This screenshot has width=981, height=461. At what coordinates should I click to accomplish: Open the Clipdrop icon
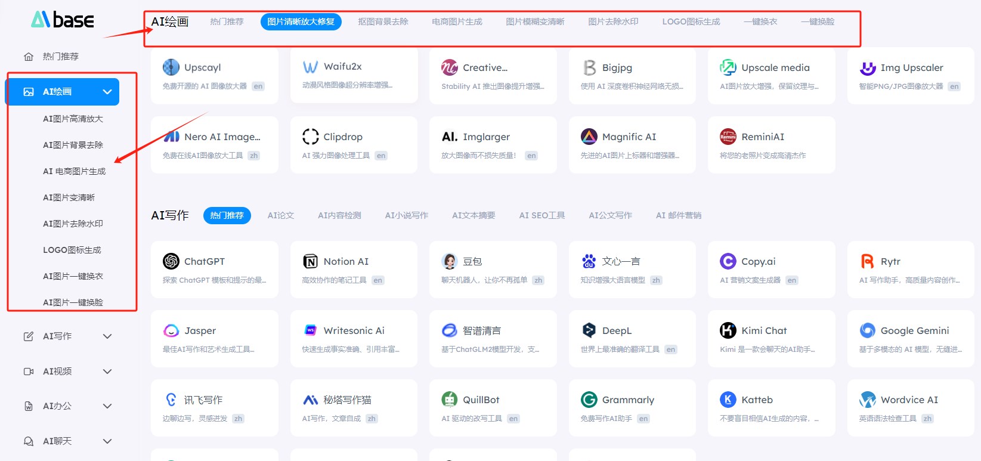(x=310, y=137)
